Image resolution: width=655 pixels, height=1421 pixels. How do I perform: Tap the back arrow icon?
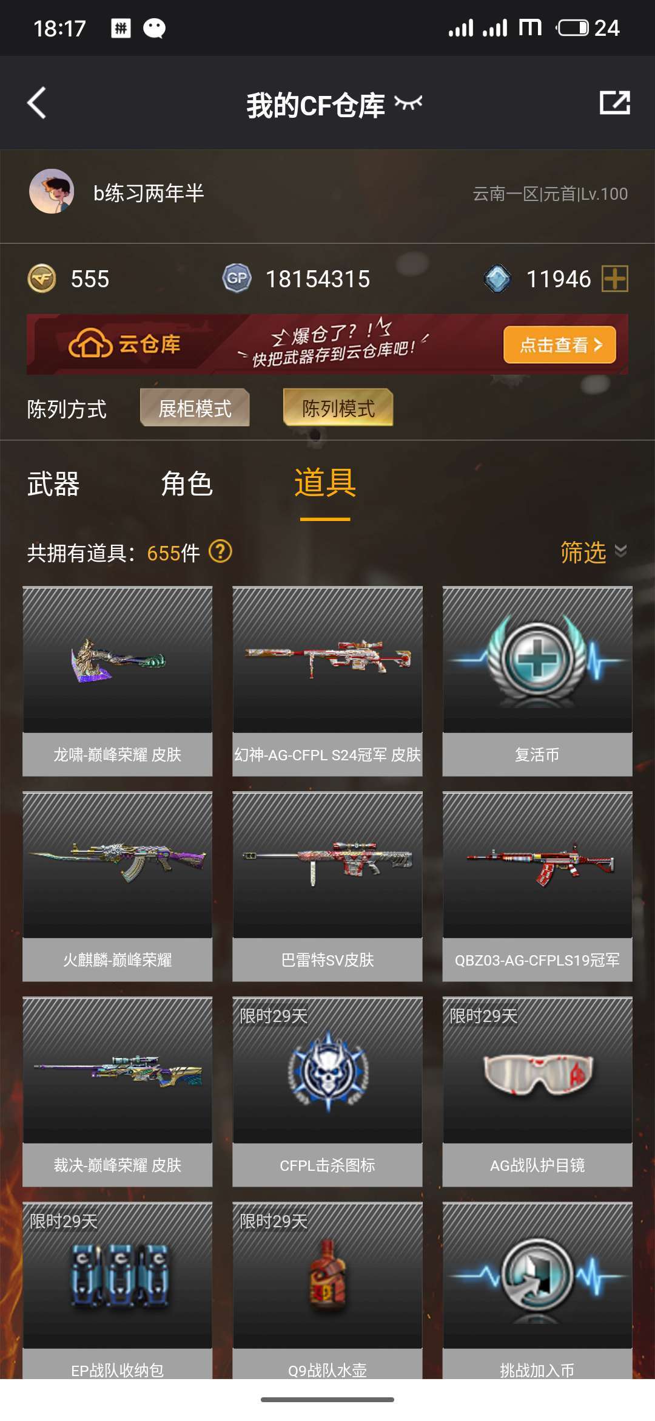(x=37, y=103)
